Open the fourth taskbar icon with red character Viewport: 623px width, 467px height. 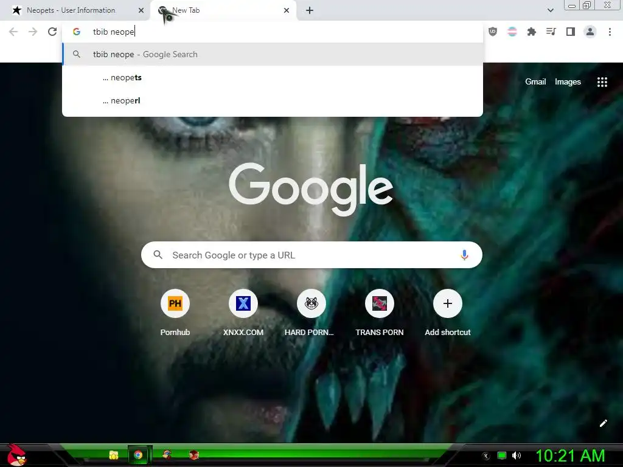[x=194, y=455]
